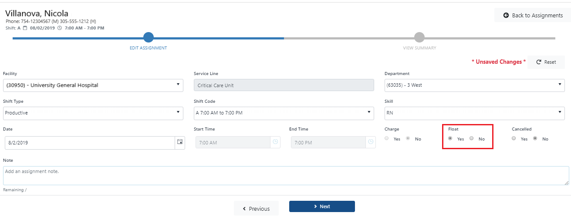Image resolution: width=571 pixels, height=219 pixels.
Task: Select No for Float
Action: click(x=471, y=138)
